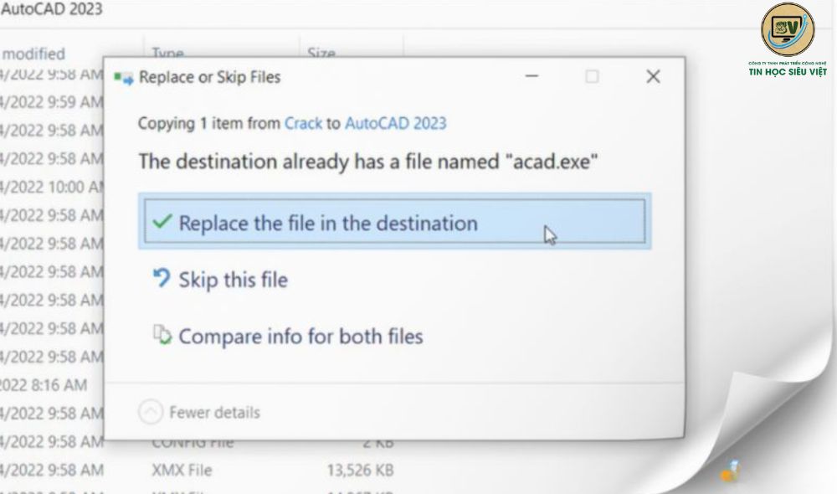Click the blue skip arrow icon
The height and width of the screenshot is (494, 837).
click(x=162, y=278)
